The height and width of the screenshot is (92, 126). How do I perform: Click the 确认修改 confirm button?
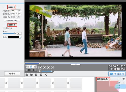12,74
